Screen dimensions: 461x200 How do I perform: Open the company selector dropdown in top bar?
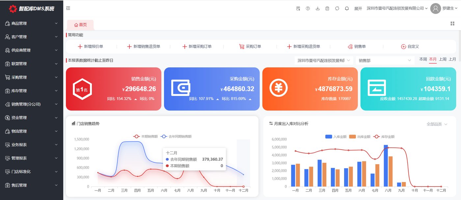click(397, 9)
